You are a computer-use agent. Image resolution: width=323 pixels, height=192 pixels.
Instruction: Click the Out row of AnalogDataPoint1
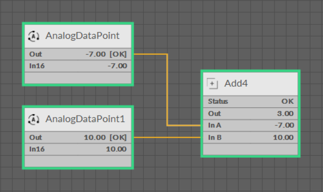tap(78, 137)
